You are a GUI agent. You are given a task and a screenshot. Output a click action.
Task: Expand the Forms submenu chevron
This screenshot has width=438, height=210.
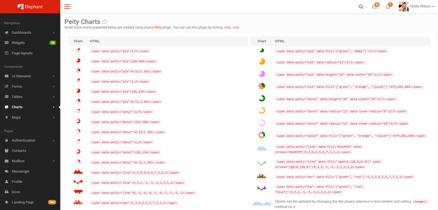(54, 86)
